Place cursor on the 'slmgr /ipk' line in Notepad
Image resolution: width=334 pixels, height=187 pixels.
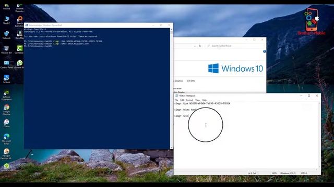tap(202, 103)
